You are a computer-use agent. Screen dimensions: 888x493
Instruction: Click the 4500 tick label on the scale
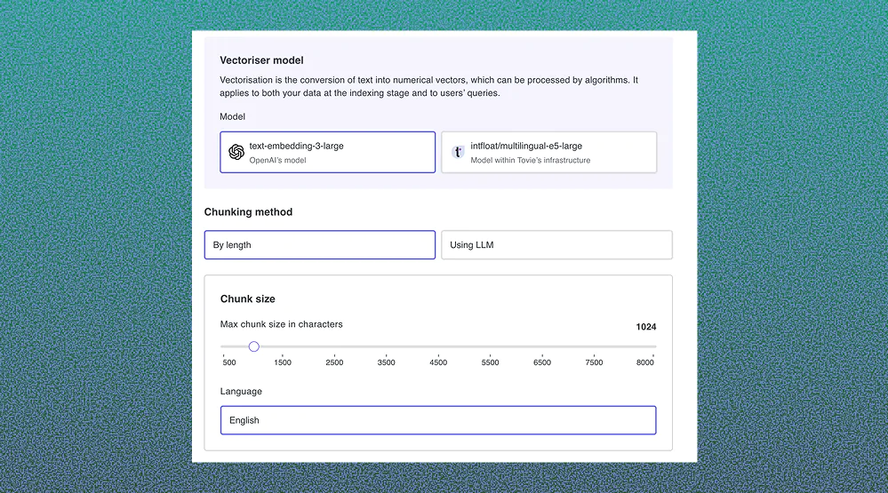click(438, 362)
